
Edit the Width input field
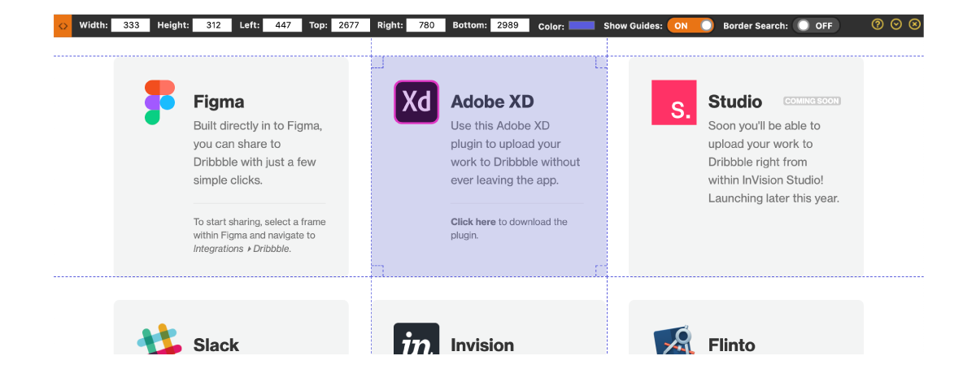click(130, 26)
